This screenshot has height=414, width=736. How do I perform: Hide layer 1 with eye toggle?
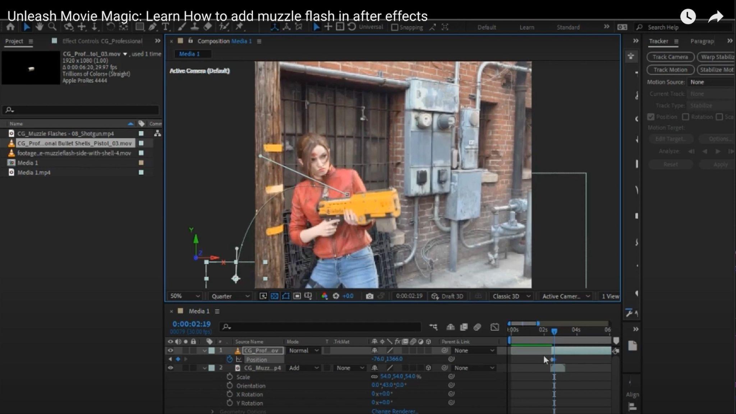point(170,350)
